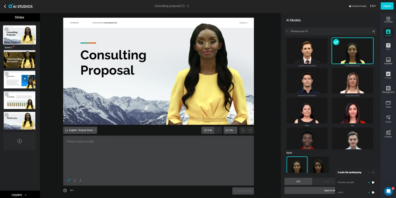Screen dimensions: 396x198
Task: Click the Export button
Action: [387, 6]
